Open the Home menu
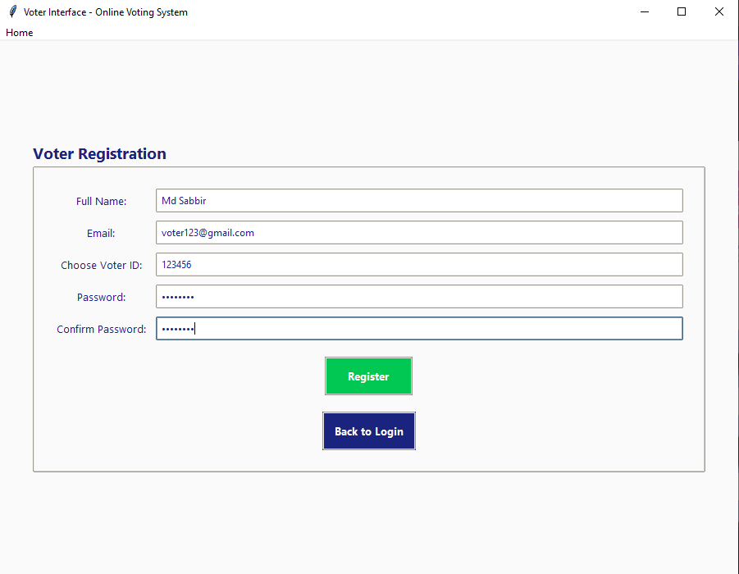The image size is (739, 574). tap(19, 32)
